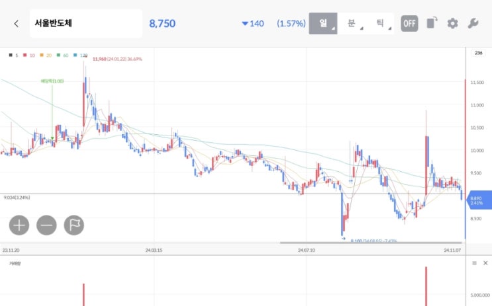The height and width of the screenshot is (306, 492).
Task: Click the 24.03.15 date label
Action: pyautogui.click(x=154, y=250)
